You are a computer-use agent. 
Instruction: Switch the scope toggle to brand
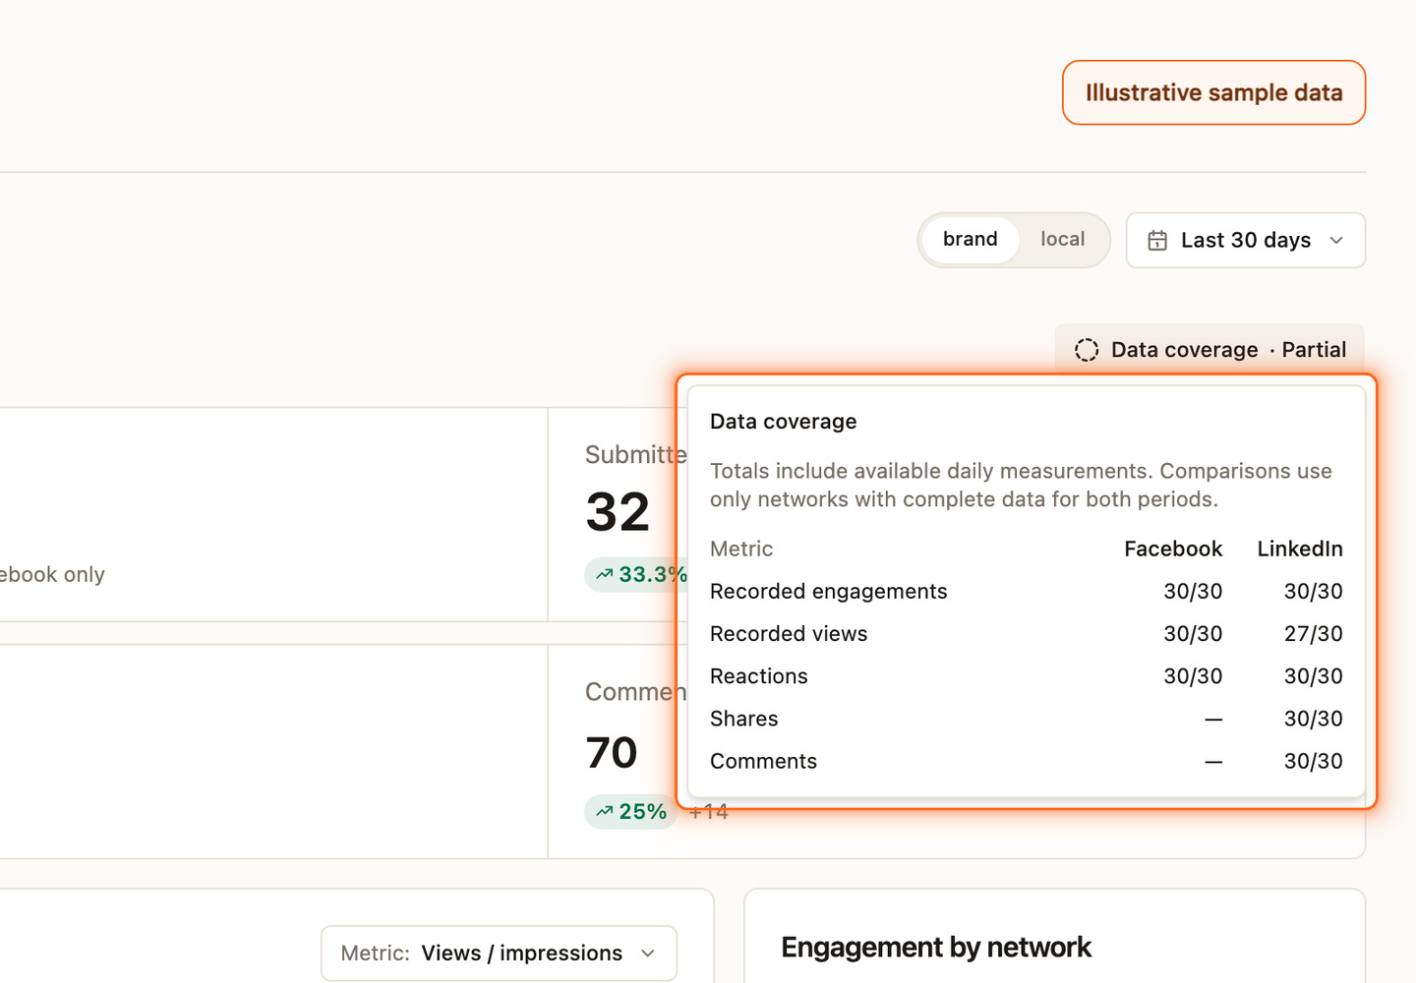click(x=970, y=239)
